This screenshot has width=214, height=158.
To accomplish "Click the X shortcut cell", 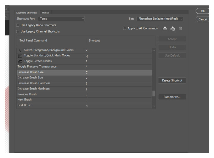I will point(87,50).
